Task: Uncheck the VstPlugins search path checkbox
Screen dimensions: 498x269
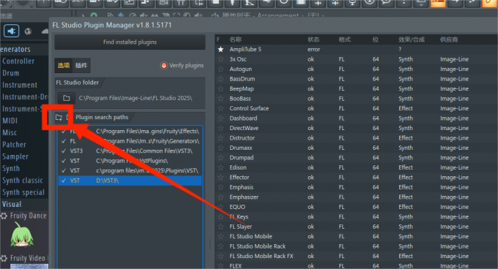Action: click(x=64, y=161)
